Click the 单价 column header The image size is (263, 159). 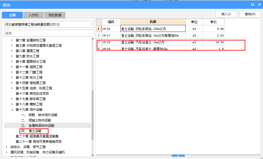click(x=214, y=22)
